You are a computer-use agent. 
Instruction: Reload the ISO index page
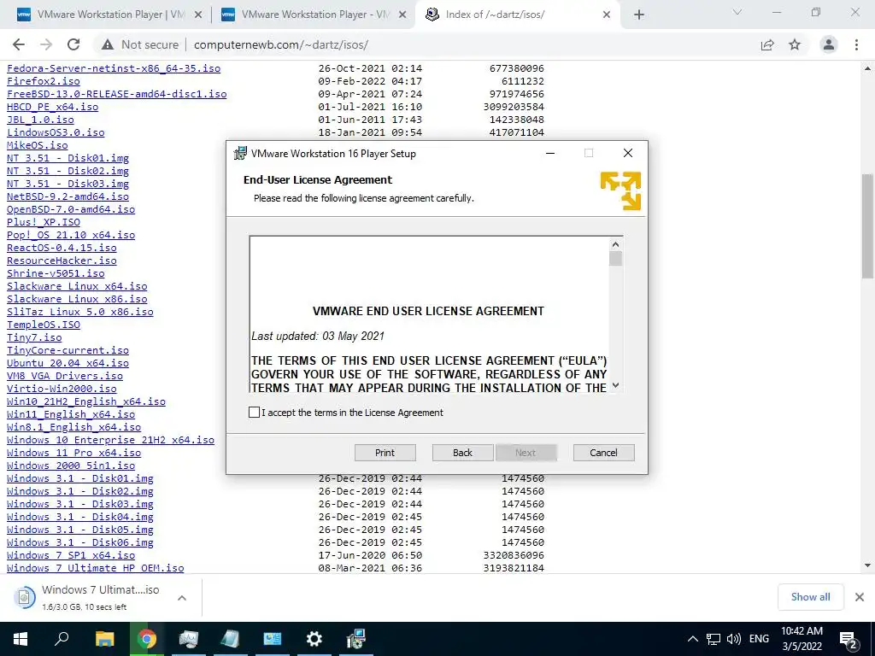pos(73,44)
